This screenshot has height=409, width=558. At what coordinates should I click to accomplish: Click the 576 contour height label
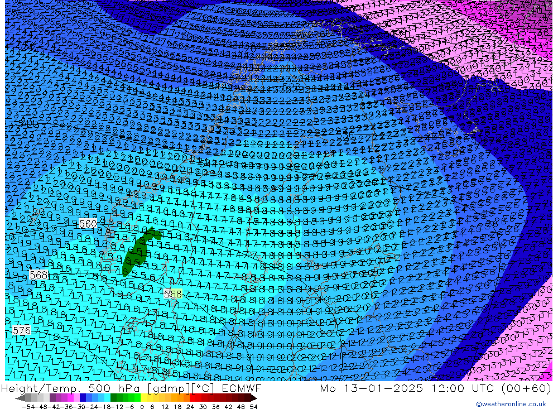pos(22,330)
